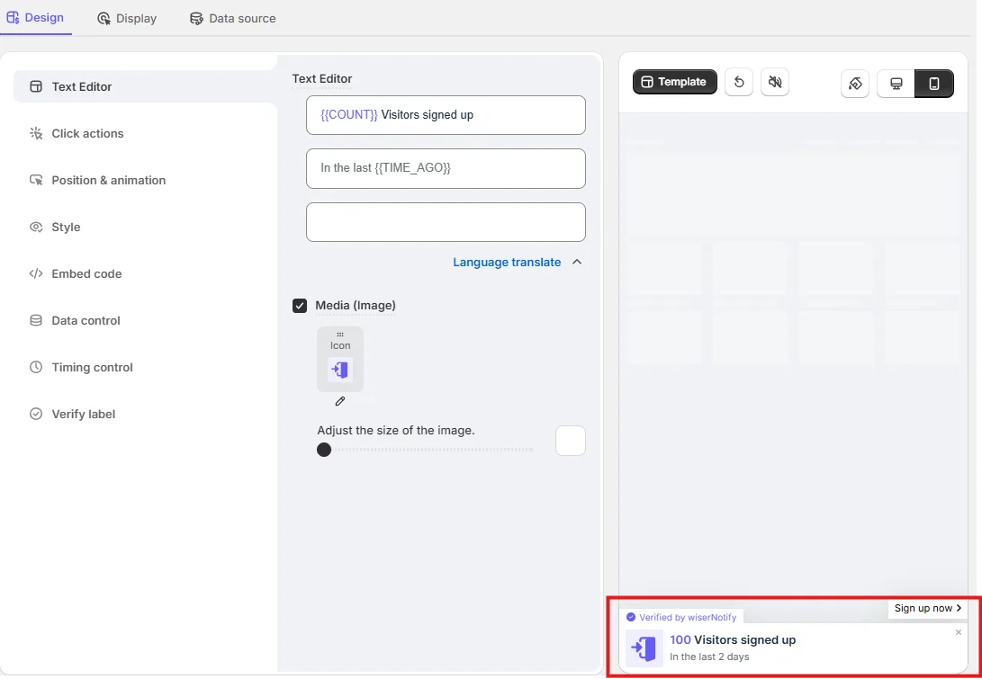The width and height of the screenshot is (982, 679).
Task: Click the Data control database icon
Action: pyautogui.click(x=36, y=320)
